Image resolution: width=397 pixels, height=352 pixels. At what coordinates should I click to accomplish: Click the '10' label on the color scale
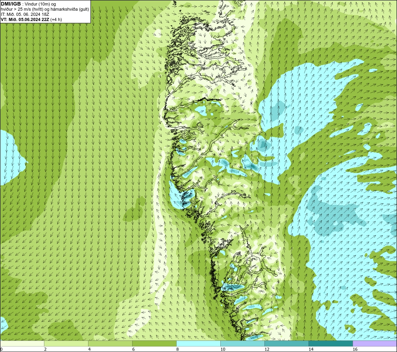223,350
